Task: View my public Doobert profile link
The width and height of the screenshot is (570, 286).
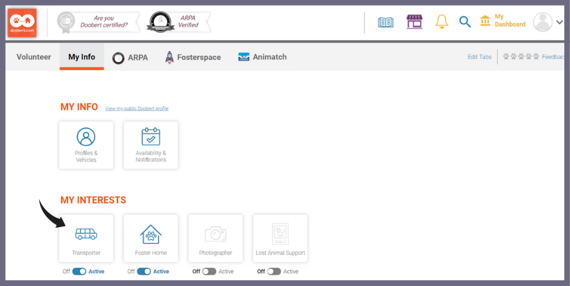Action: click(137, 108)
